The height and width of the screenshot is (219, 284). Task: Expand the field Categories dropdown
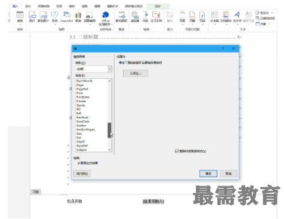pyautogui.click(x=110, y=69)
